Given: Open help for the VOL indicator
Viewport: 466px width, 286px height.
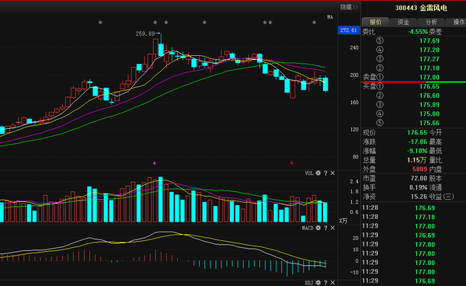Looking at the screenshot, I should [x=325, y=173].
